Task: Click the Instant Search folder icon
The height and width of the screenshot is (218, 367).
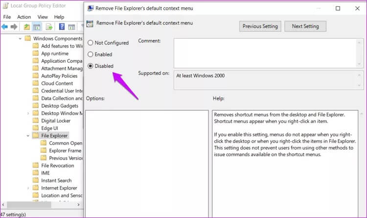Action: 36,180
